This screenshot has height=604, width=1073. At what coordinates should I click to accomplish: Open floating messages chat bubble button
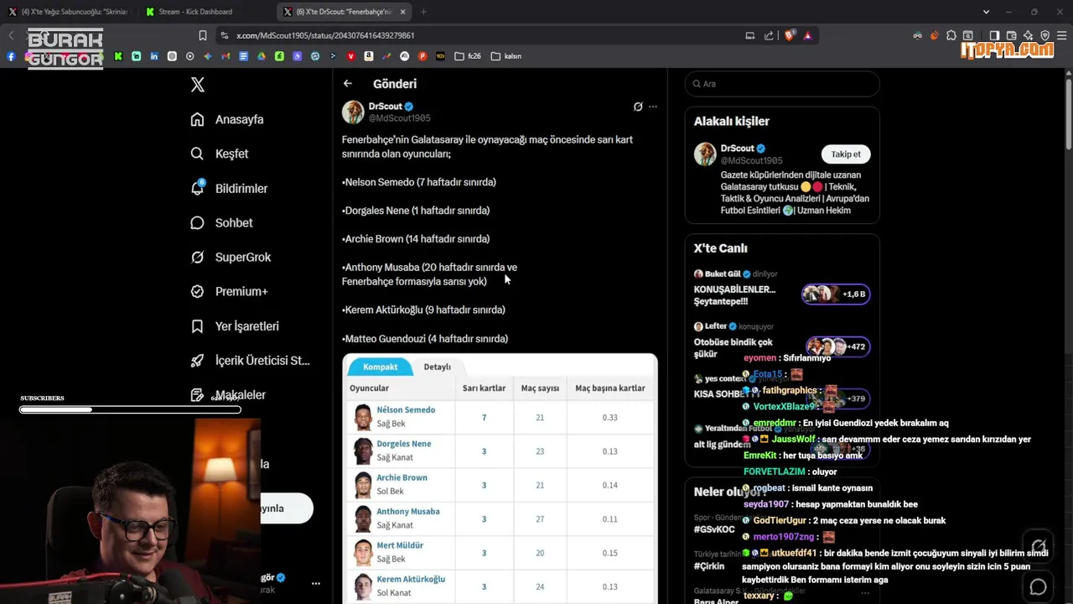[x=1039, y=586]
